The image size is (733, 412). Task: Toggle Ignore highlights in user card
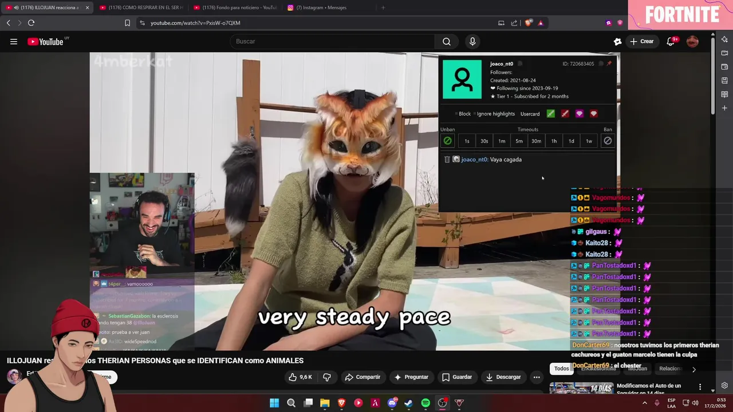coord(494,114)
